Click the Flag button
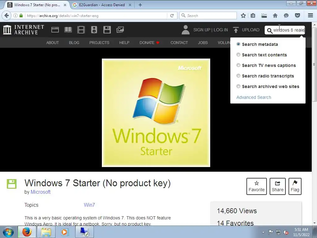 295,186
